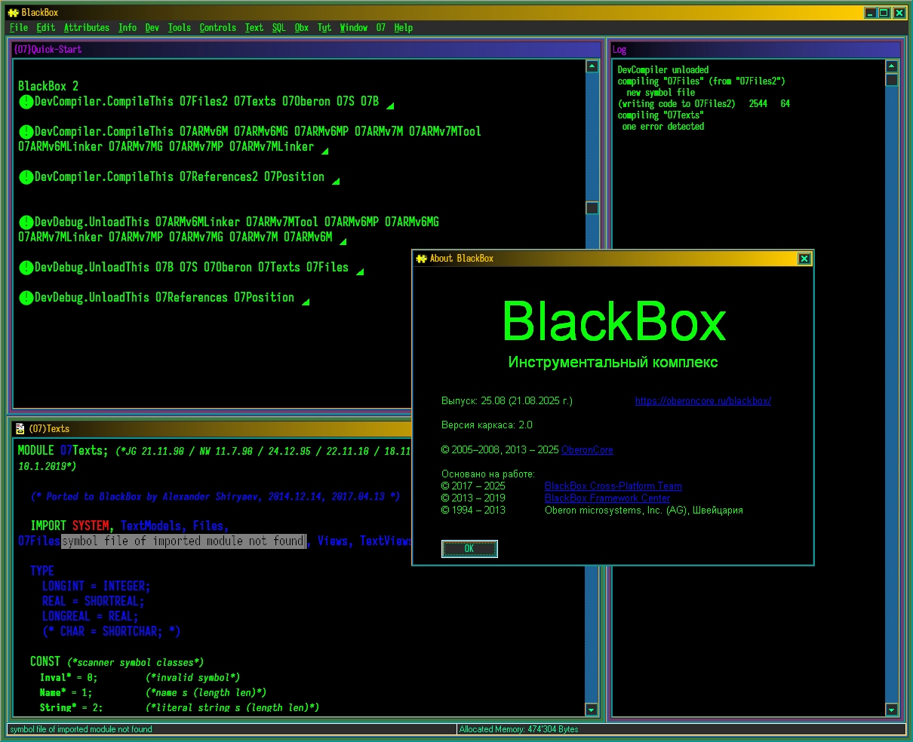Click the Log panel scroll-up arrow
The width and height of the screenshot is (913, 742).
[x=892, y=66]
